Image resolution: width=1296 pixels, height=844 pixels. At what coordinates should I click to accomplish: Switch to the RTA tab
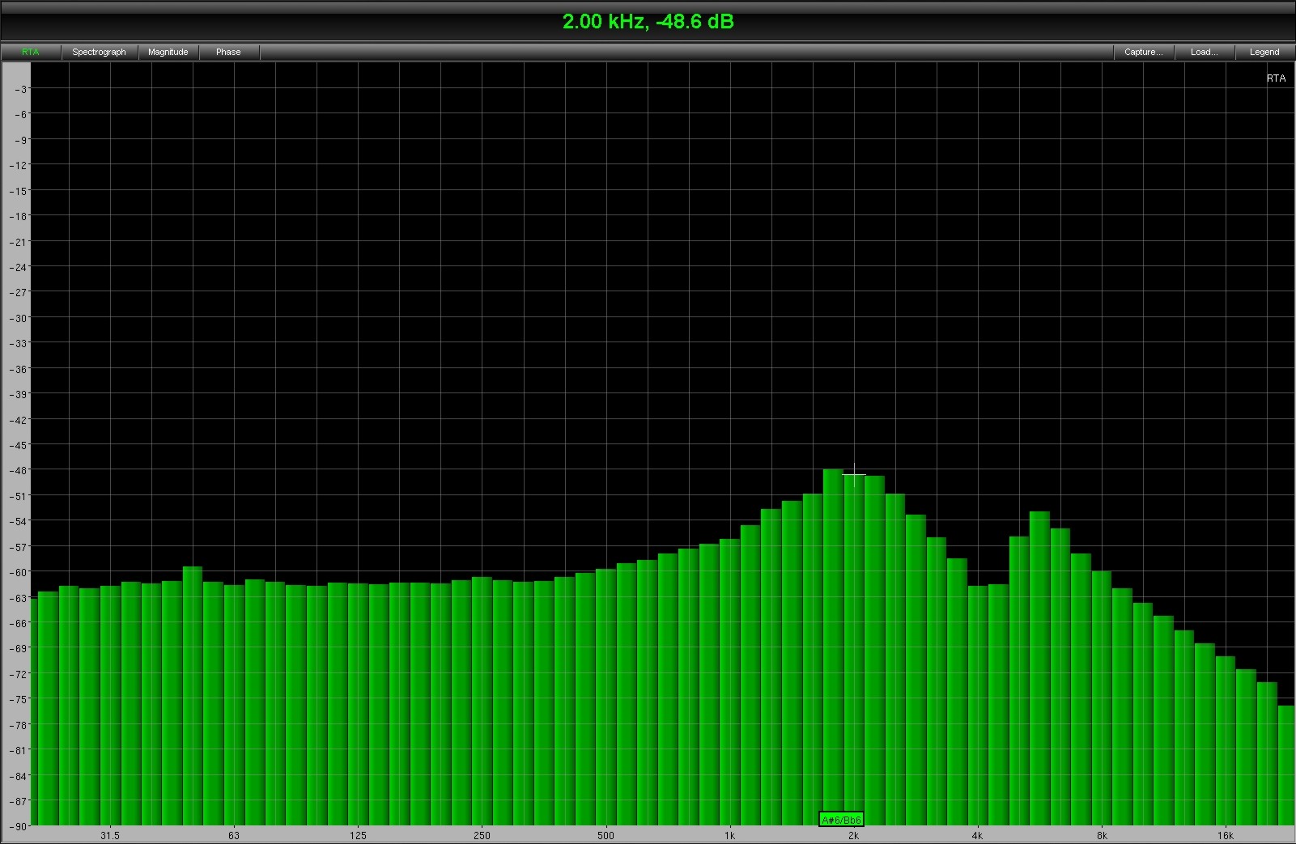[30, 52]
